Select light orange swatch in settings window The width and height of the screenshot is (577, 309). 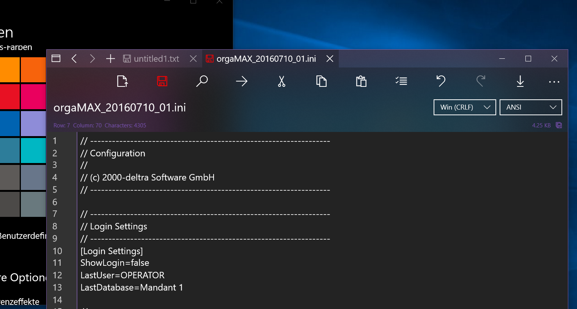tap(9, 70)
